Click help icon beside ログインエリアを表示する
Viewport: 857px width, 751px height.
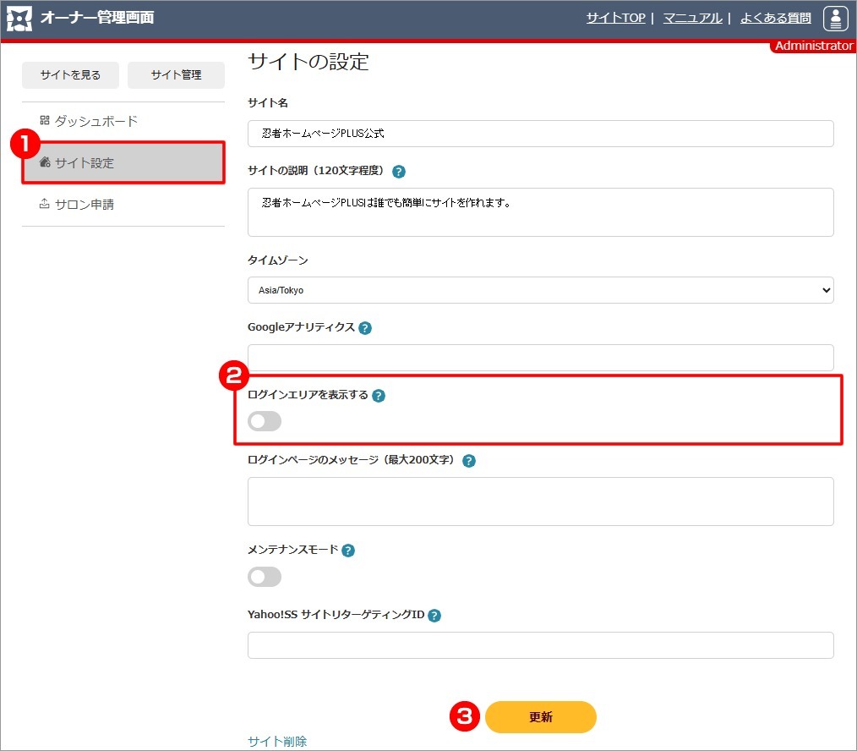[379, 396]
